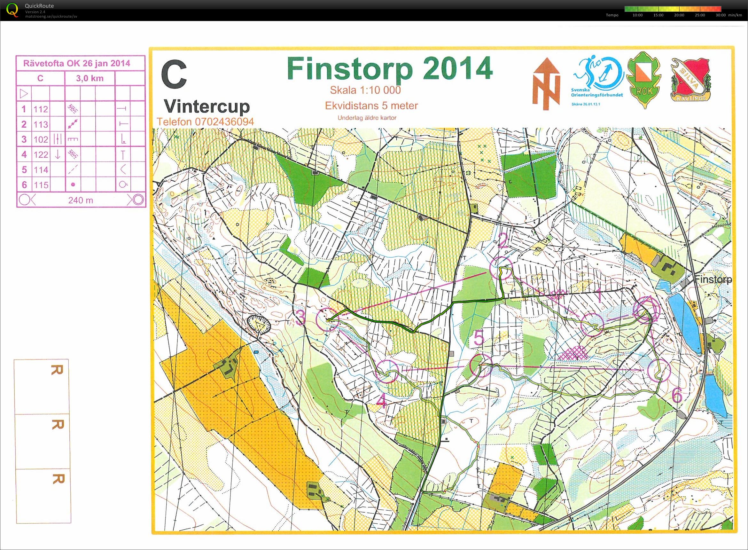
Task: Click control circle 4 on the map
Action: pyautogui.click(x=387, y=372)
